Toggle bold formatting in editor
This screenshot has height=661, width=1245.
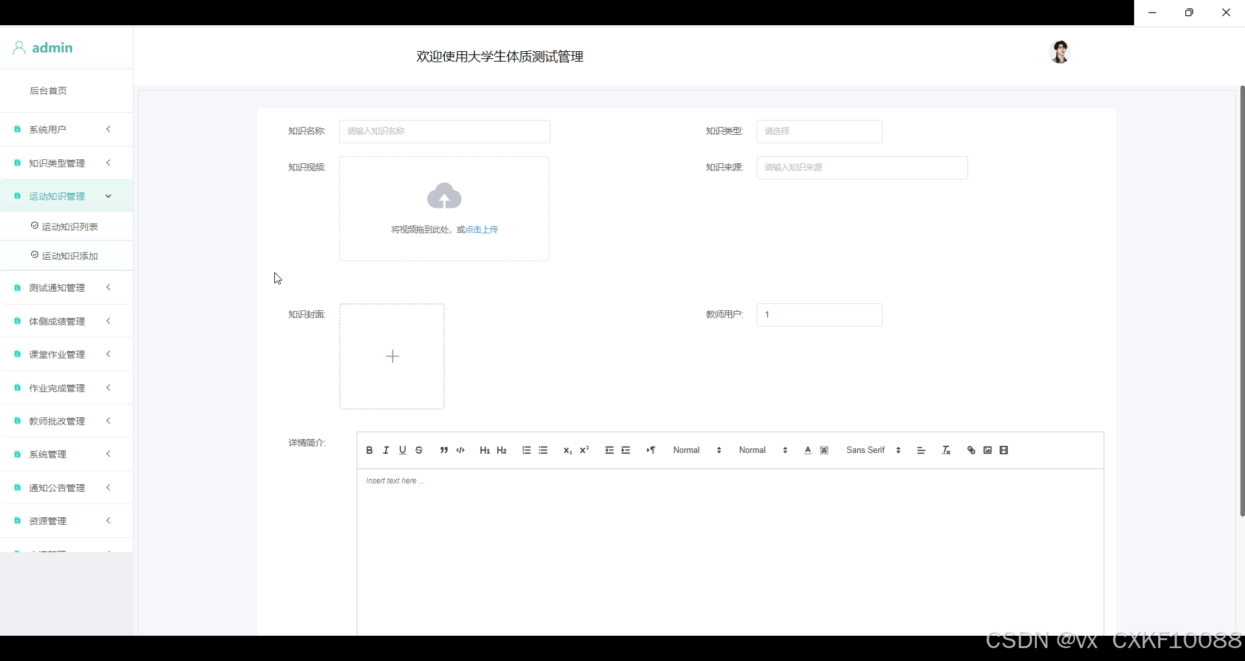click(369, 450)
